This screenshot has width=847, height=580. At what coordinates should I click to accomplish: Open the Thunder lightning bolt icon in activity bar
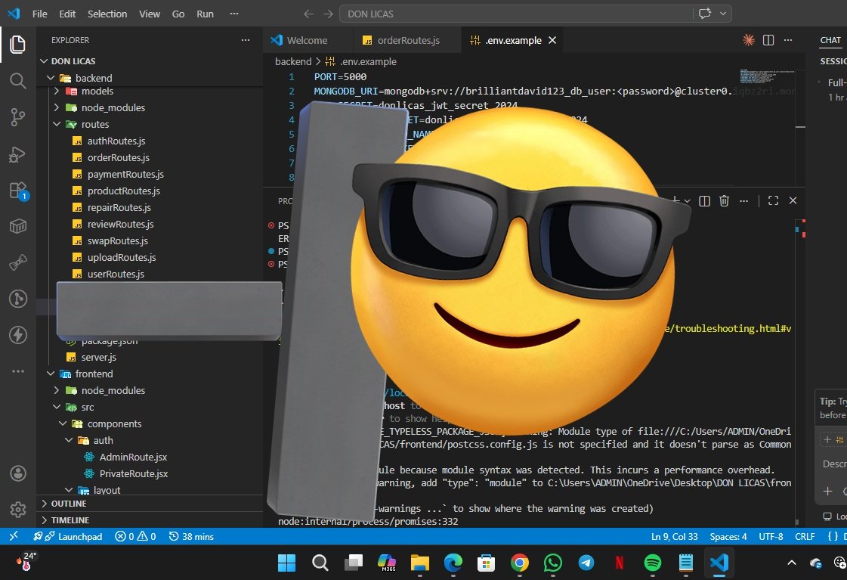pos(18,335)
